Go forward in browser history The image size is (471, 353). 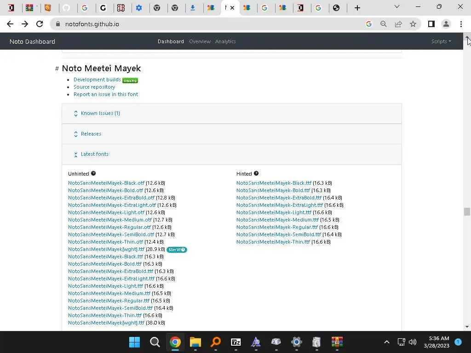click(x=25, y=24)
